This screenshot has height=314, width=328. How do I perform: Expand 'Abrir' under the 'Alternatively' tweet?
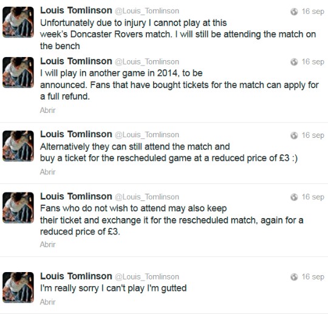point(48,172)
